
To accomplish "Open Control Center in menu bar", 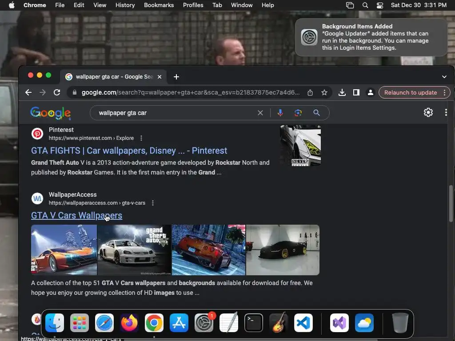I will pos(380,5).
